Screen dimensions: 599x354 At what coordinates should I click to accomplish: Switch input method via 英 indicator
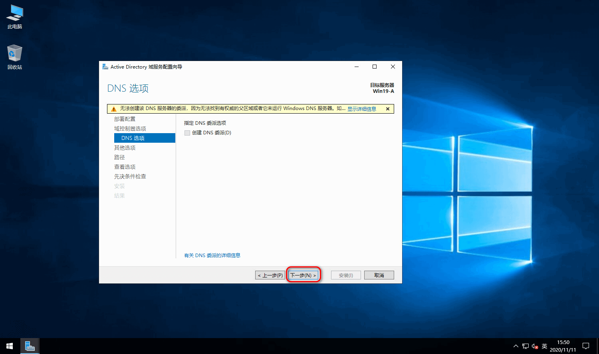545,346
